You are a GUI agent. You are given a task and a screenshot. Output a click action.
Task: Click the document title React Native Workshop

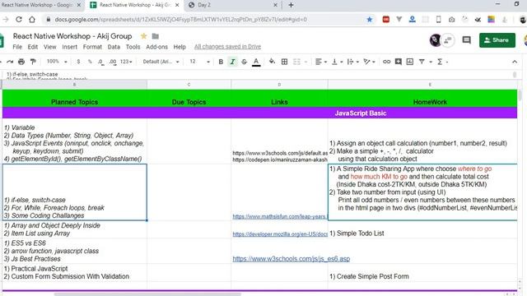(x=72, y=36)
